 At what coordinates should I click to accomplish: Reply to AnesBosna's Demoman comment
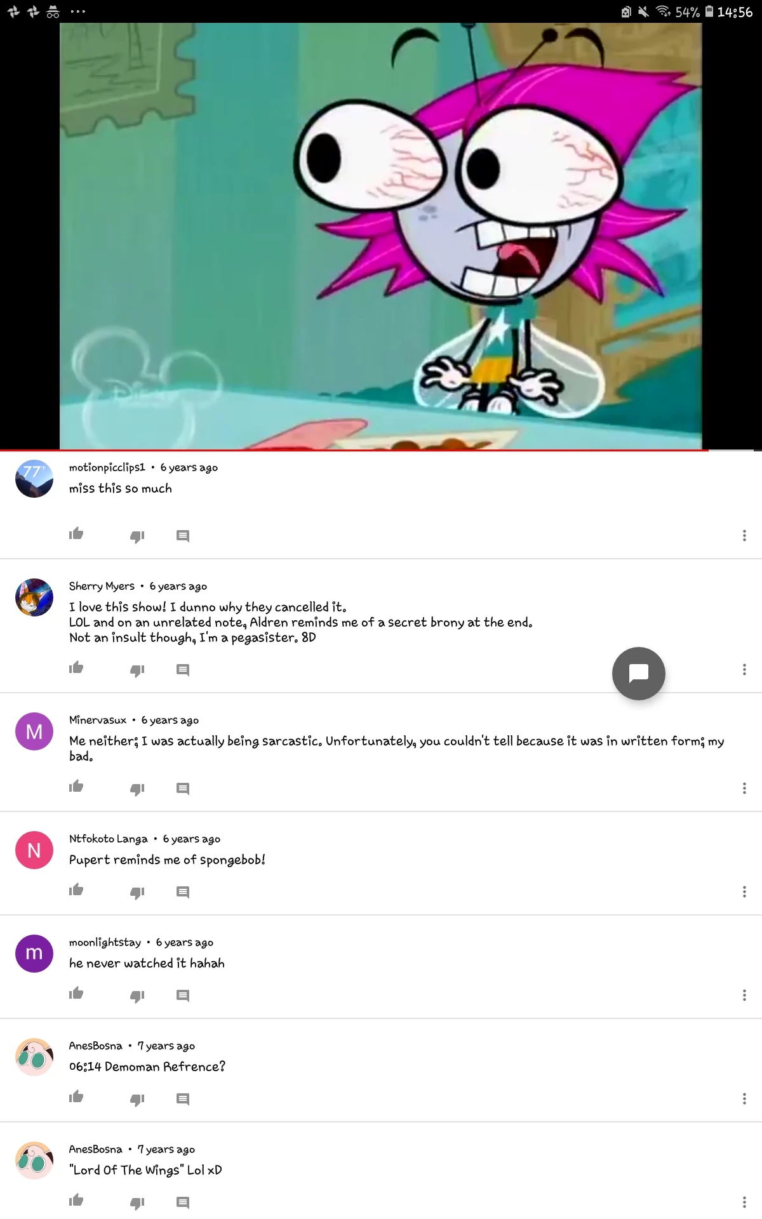(183, 1099)
